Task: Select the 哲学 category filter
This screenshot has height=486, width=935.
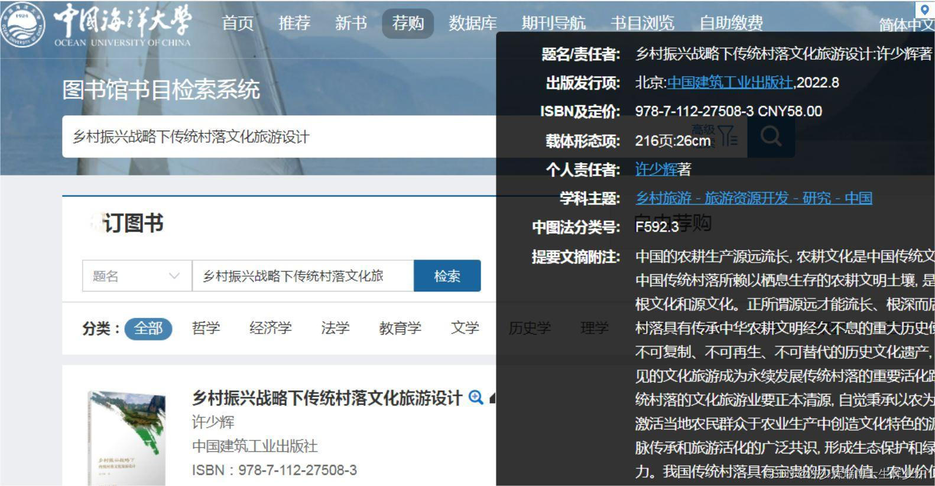Action: click(206, 328)
